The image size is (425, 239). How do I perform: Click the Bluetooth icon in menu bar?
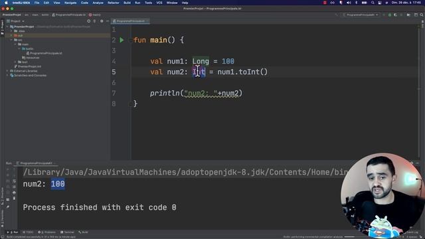tap(356, 3)
